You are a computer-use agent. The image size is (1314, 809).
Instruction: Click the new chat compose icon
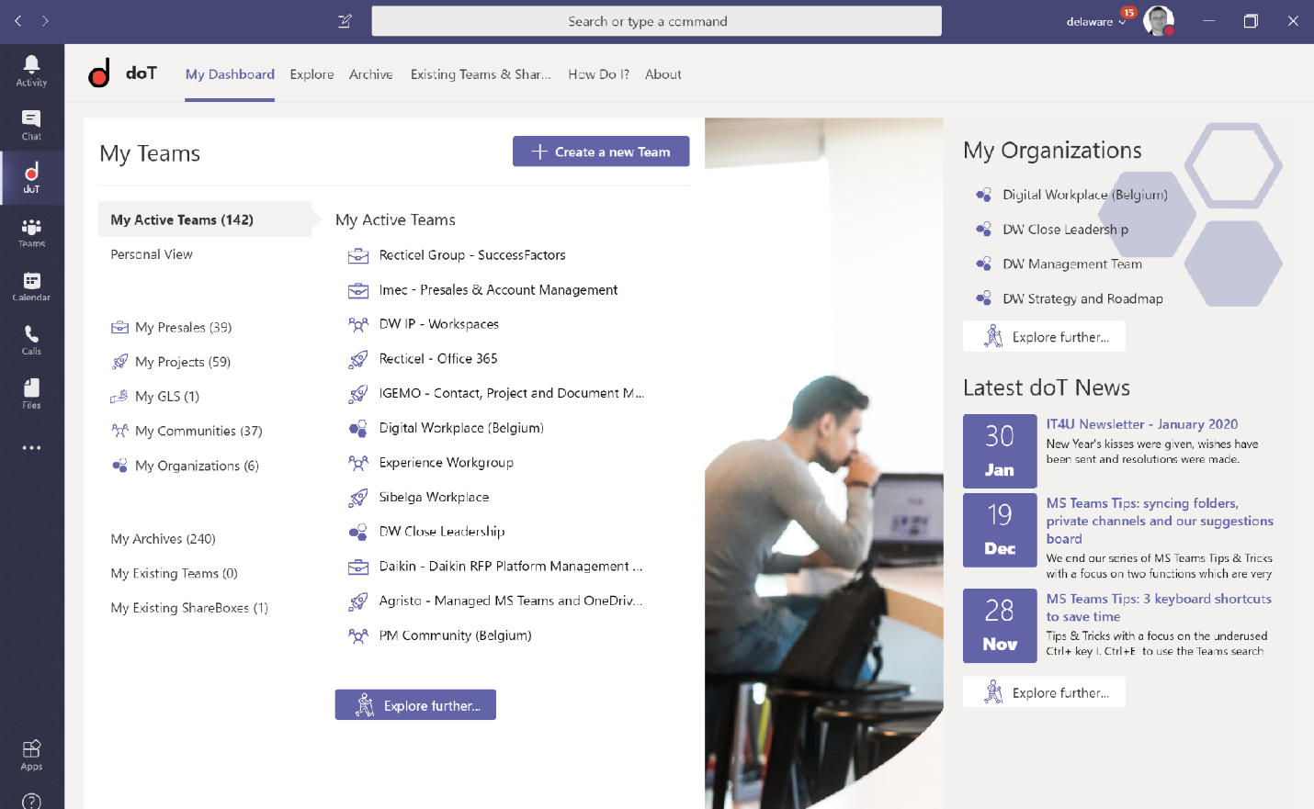click(x=345, y=21)
